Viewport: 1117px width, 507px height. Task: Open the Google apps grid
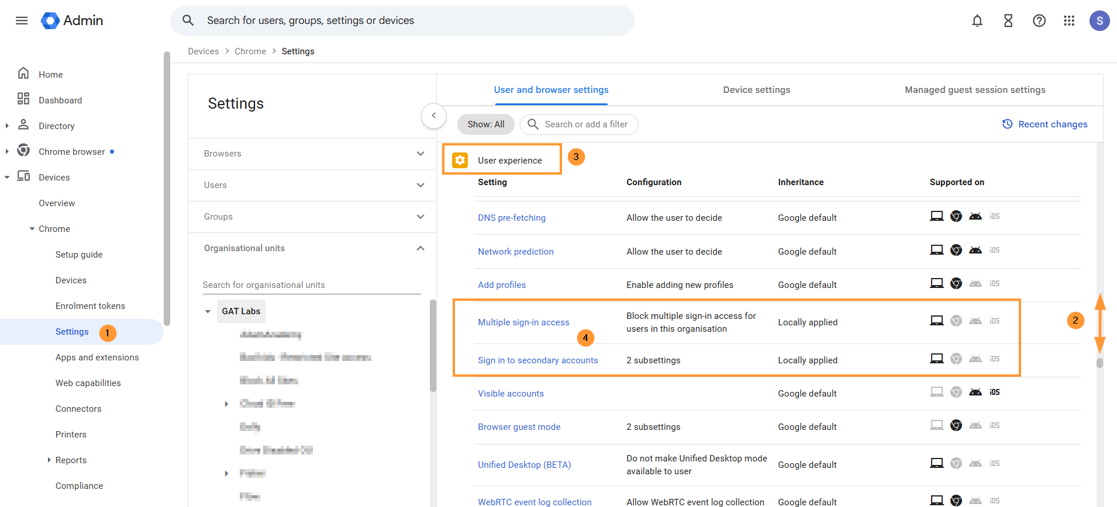(x=1069, y=21)
